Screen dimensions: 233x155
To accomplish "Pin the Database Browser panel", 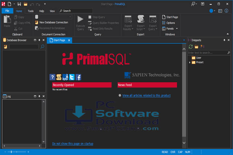I will [39, 40].
